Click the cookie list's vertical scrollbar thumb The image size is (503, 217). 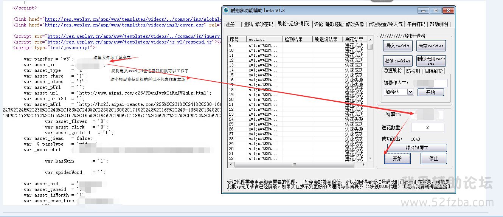click(370, 46)
